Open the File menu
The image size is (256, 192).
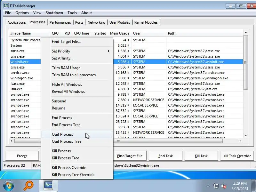pyautogui.click(x=8, y=13)
